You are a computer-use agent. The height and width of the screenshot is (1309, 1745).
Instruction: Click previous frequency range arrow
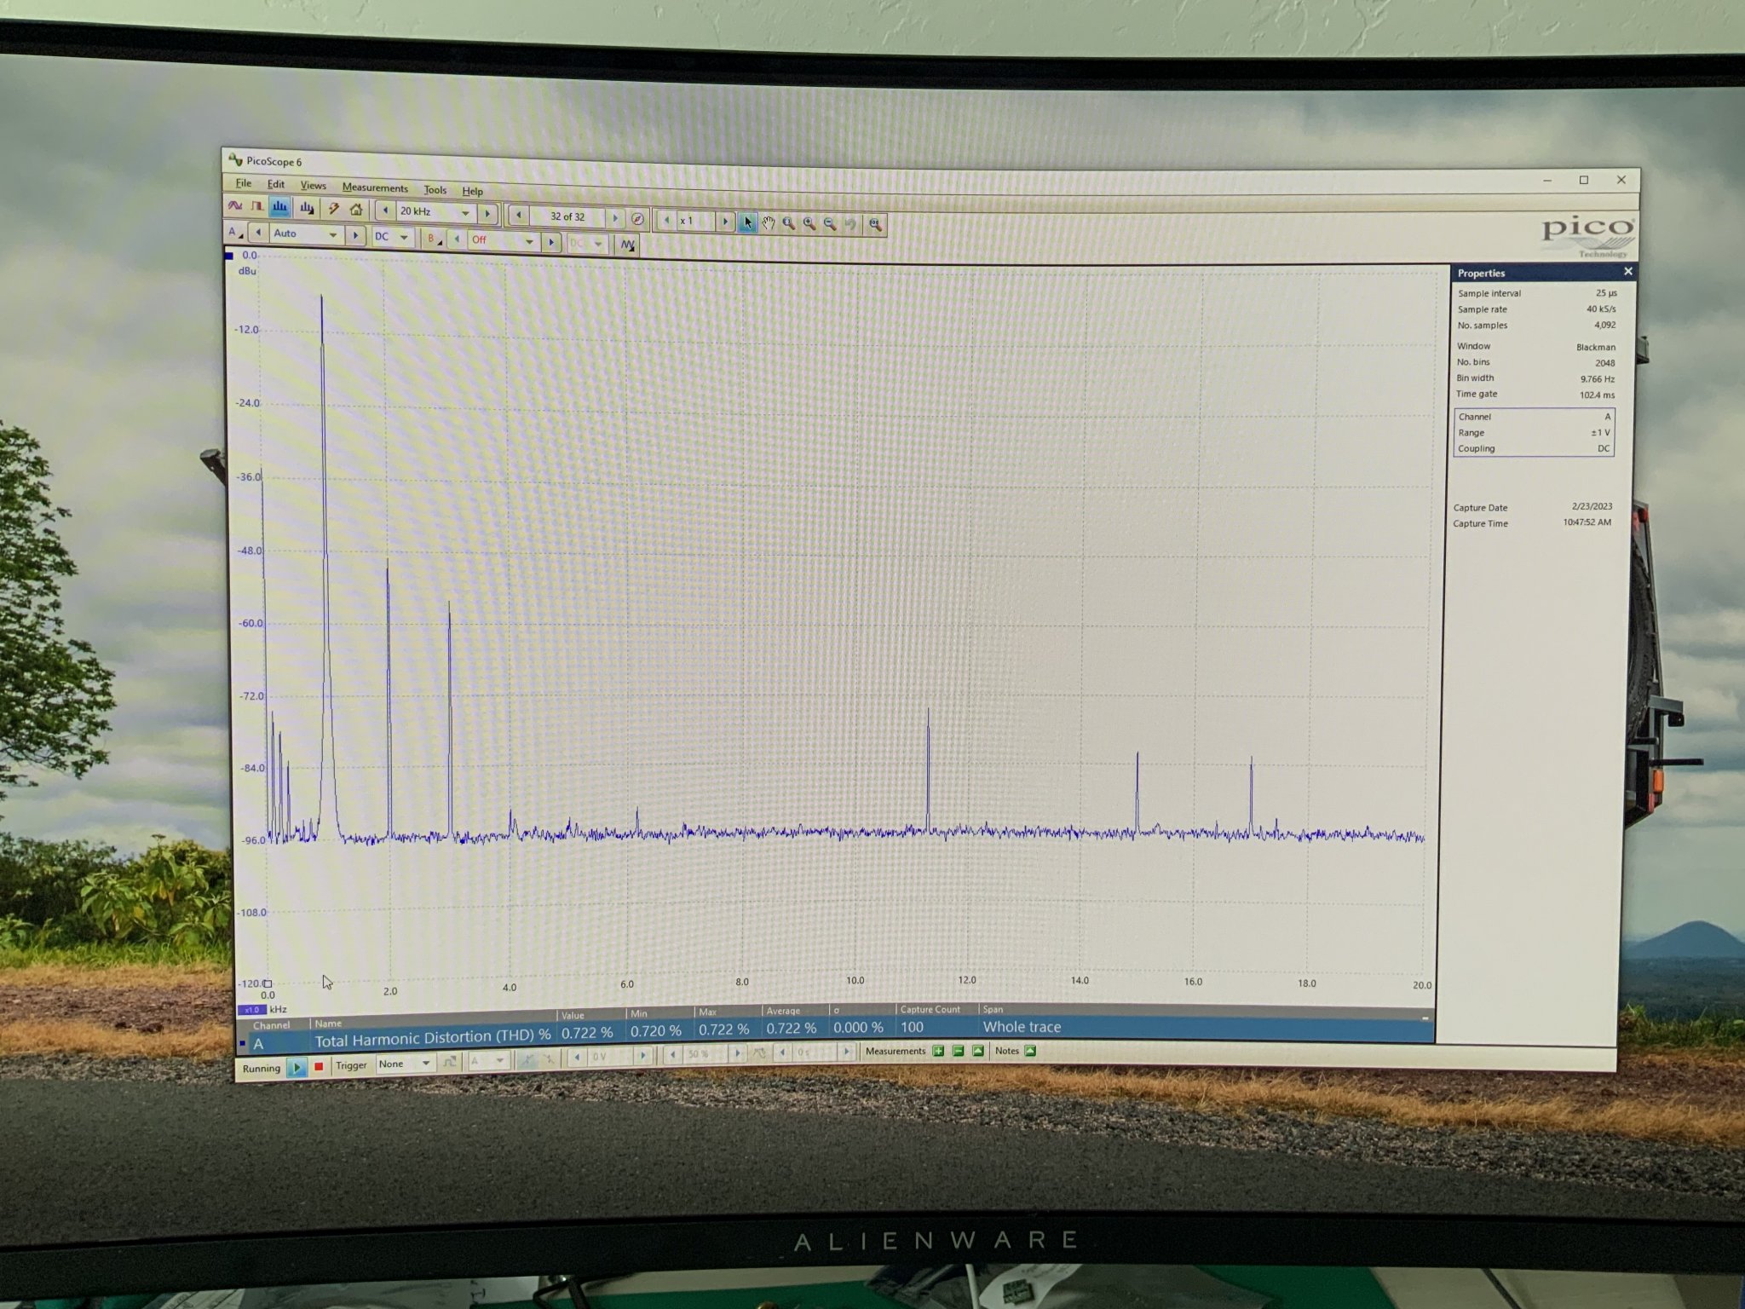click(385, 210)
